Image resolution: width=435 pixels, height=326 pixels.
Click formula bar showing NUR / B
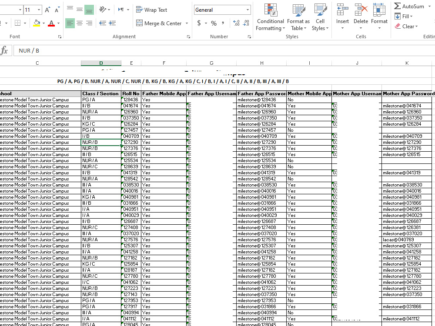[224, 50]
